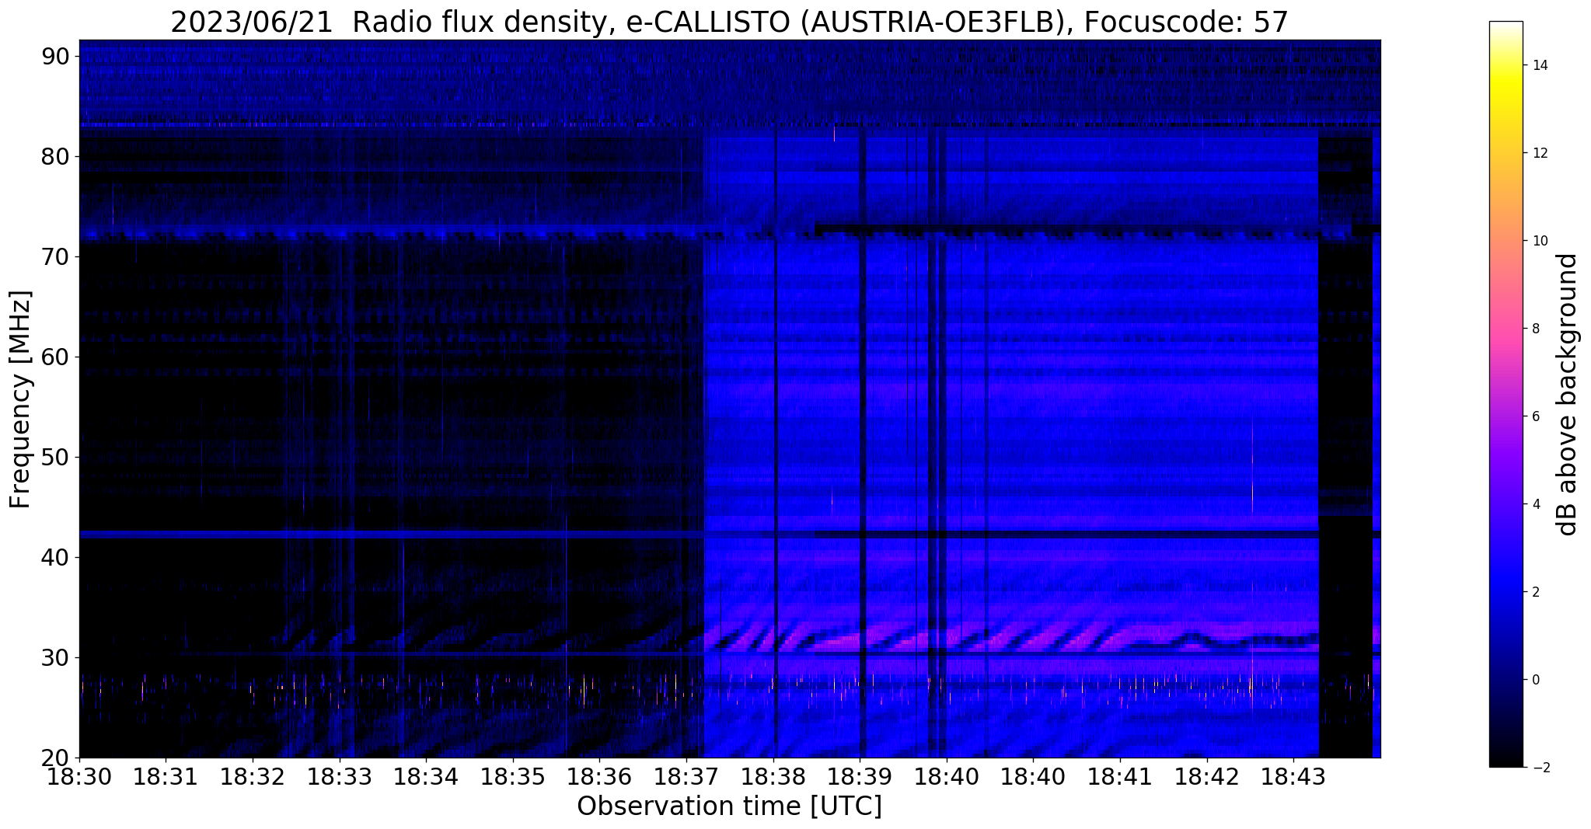Screen dimensions: 1591x829
Task: Click the 18:43 time tick label
Action: pos(1293,776)
